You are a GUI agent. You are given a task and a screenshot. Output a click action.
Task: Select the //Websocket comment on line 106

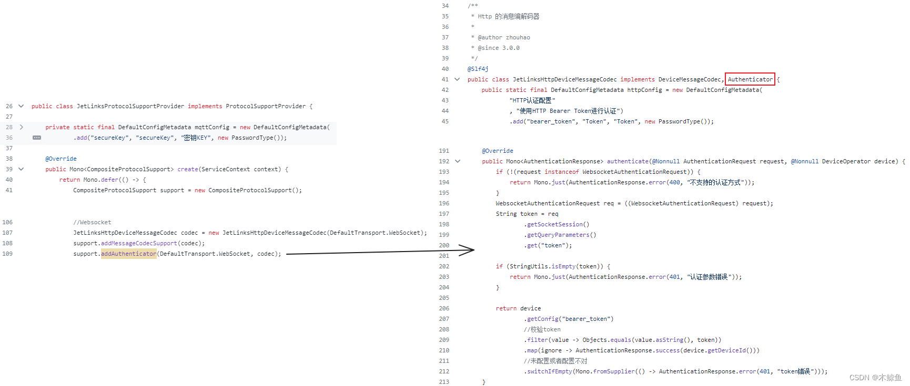tap(92, 222)
